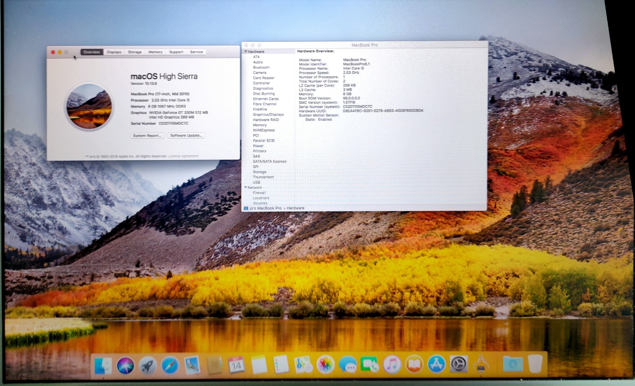Select USB in the hardware sidebar
635x386 pixels.
click(257, 182)
